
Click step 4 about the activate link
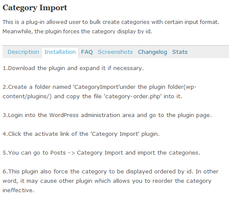[x=81, y=134]
